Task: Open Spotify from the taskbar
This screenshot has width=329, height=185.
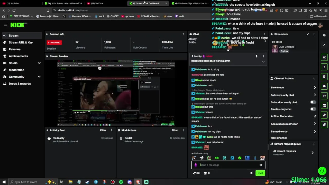Action: pyautogui.click(x=121, y=182)
